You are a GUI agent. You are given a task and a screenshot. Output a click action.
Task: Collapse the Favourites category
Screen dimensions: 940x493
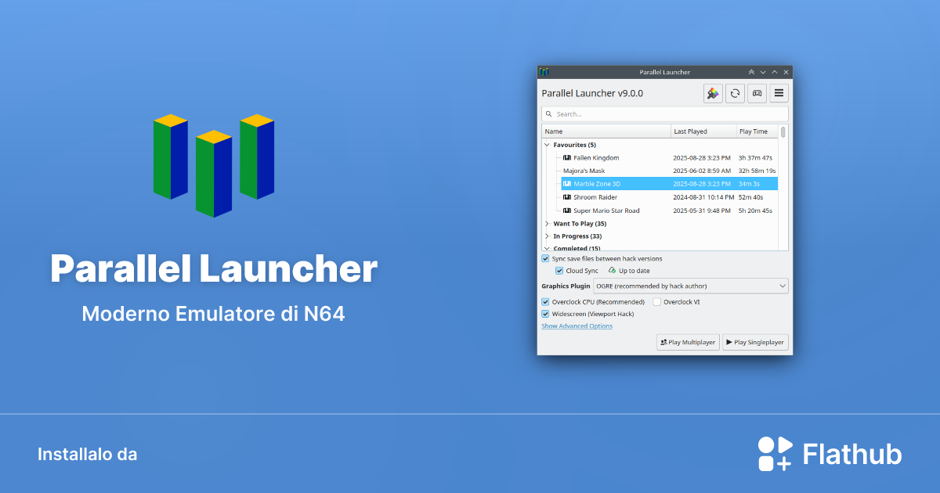pos(547,144)
